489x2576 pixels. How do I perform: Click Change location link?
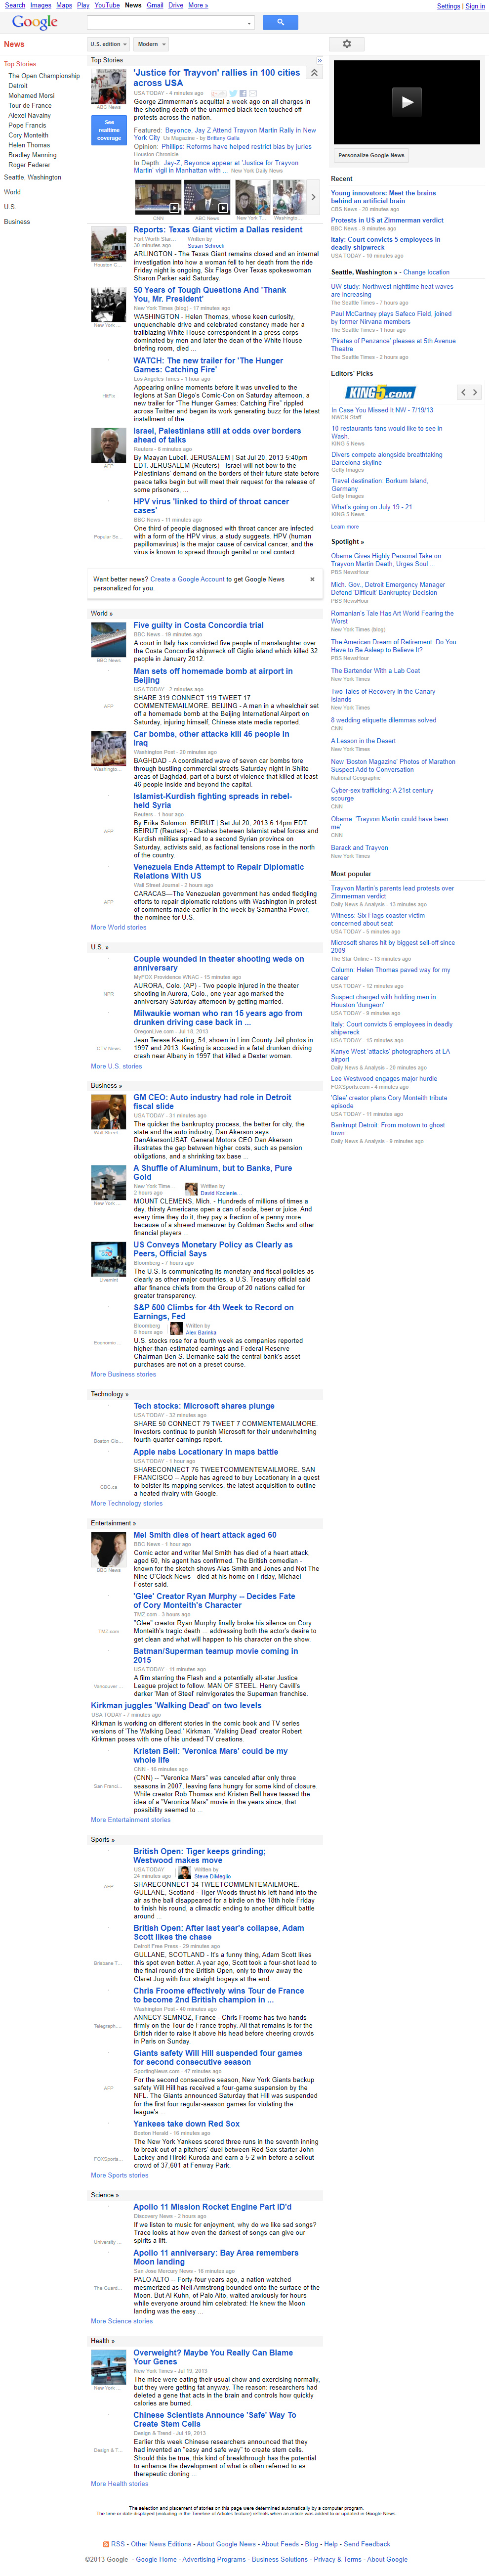426,272
